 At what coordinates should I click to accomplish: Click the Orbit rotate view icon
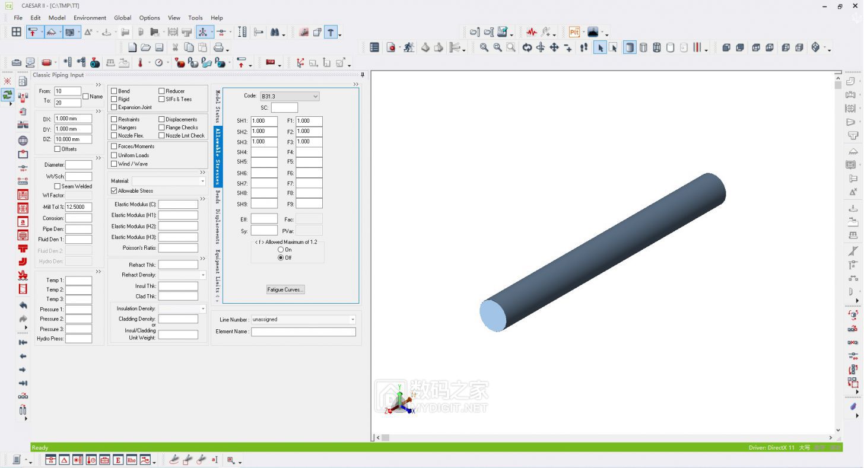click(x=527, y=47)
